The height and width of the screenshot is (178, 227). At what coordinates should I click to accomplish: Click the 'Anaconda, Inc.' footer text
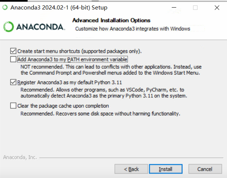pos(20,157)
